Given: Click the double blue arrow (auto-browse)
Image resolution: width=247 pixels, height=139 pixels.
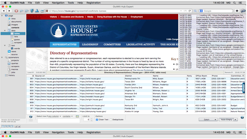Looking at the screenshot, I should click(x=27, y=11).
